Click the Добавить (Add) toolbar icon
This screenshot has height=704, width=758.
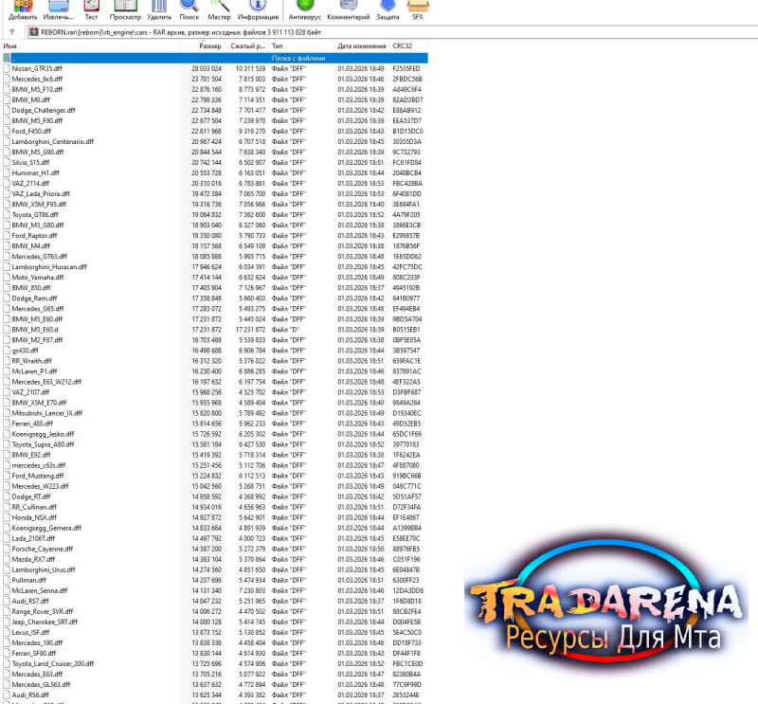coord(22,9)
